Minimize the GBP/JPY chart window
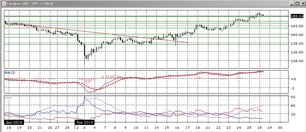306x132 pixels. click(x=292, y=4)
